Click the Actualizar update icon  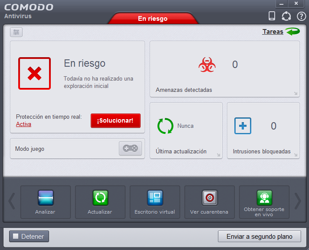pyautogui.click(x=100, y=198)
